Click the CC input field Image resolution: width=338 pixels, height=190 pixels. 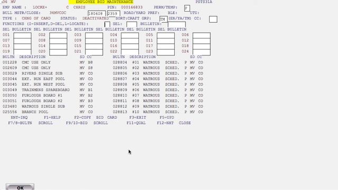[x=213, y=19]
